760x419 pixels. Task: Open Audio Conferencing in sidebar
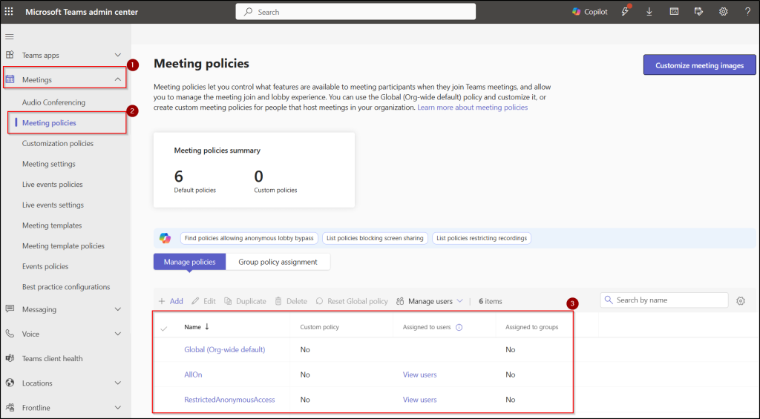[x=53, y=102]
